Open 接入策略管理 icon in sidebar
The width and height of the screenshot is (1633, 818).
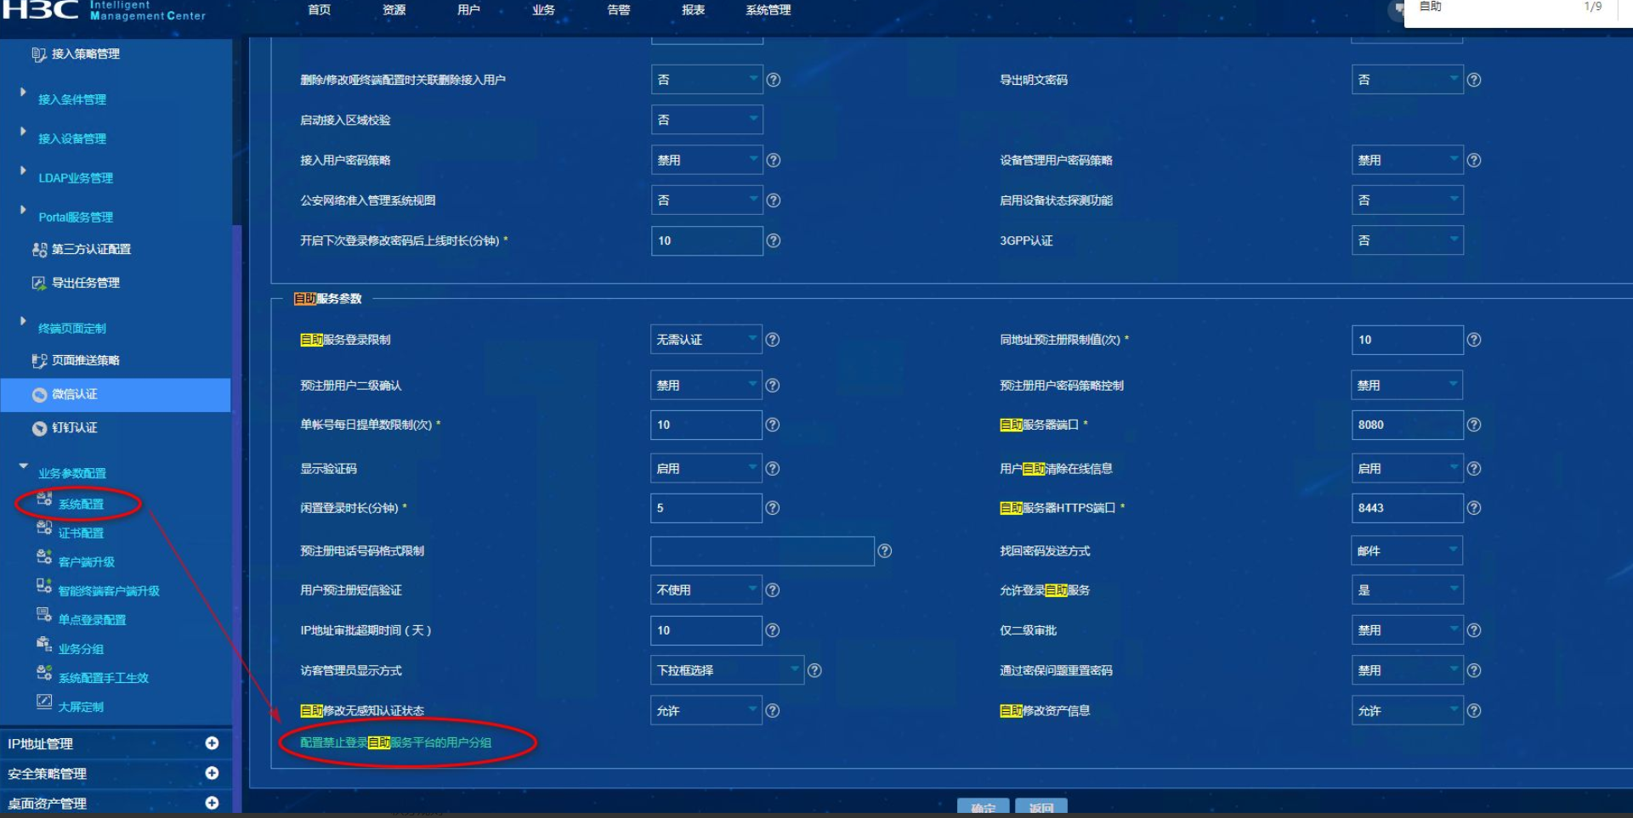coord(38,54)
